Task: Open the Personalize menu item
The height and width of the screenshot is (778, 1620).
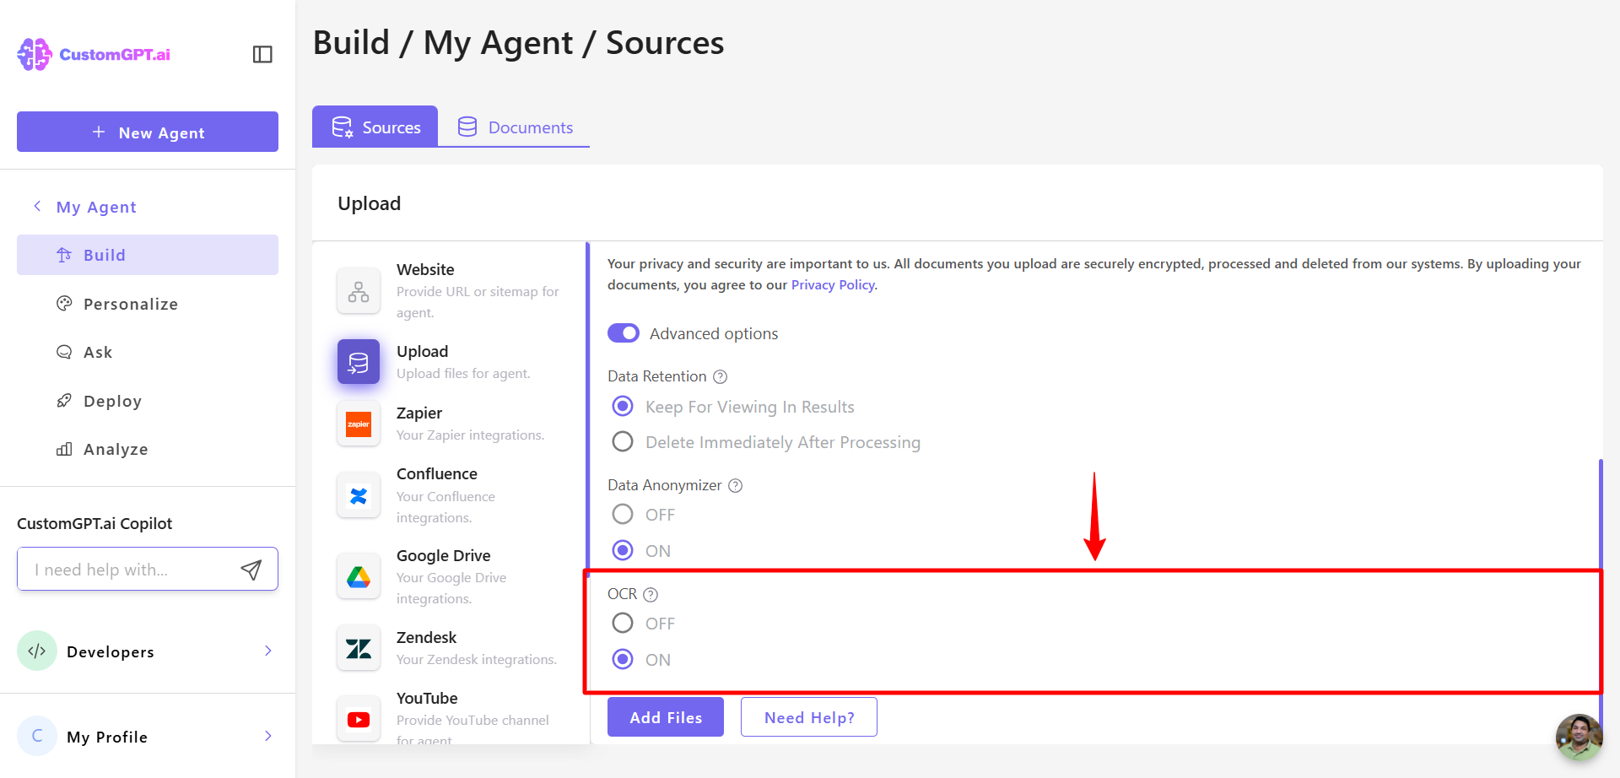Action: pos(148,304)
